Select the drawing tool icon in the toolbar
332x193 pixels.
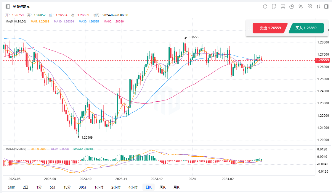click(x=274, y=7)
